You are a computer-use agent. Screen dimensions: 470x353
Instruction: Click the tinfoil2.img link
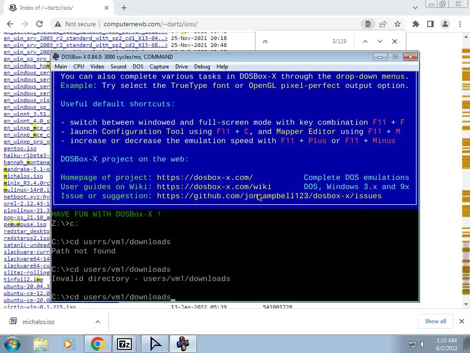point(23,279)
